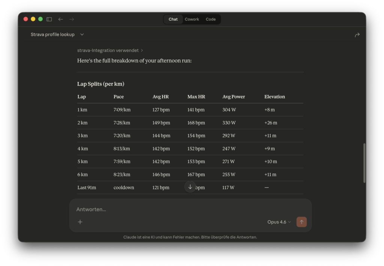
Task: Select the 330 W power cell
Action: [229, 123]
